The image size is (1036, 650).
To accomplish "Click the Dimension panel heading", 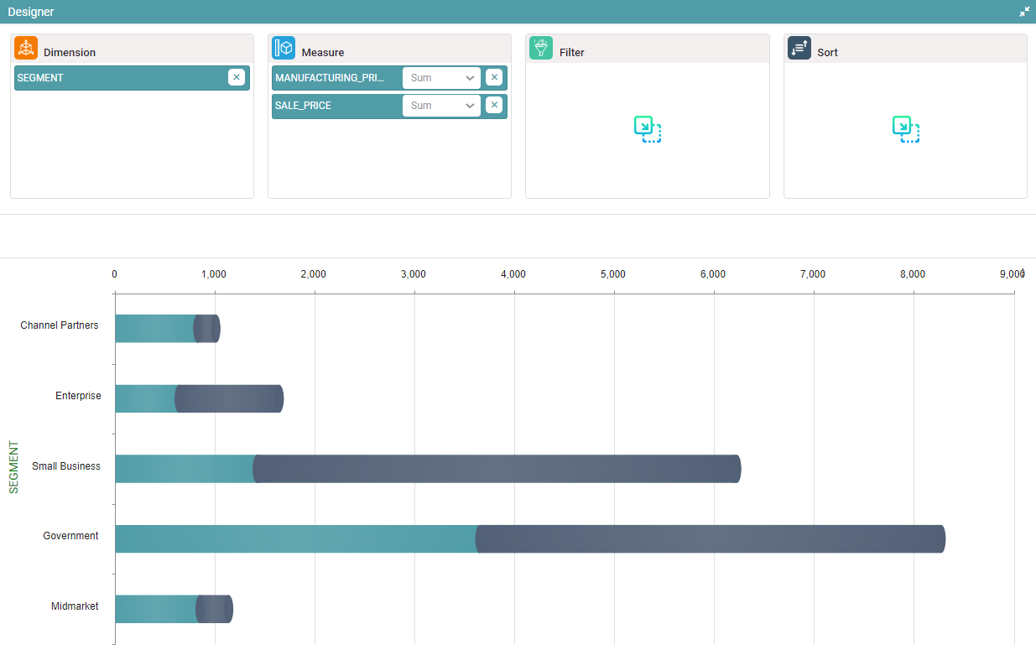I will click(70, 52).
